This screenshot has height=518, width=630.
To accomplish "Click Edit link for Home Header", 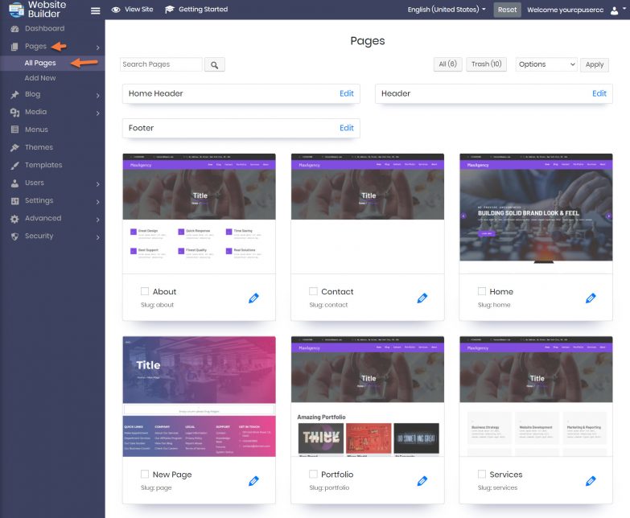I will [x=346, y=93].
